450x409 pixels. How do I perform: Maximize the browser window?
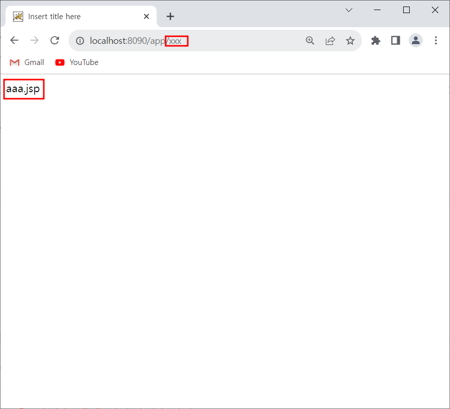point(406,10)
